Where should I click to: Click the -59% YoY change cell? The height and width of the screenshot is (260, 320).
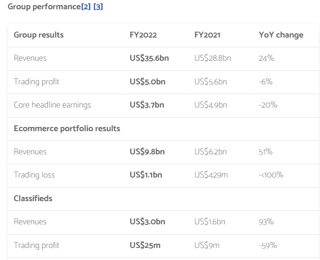pyautogui.click(x=268, y=246)
